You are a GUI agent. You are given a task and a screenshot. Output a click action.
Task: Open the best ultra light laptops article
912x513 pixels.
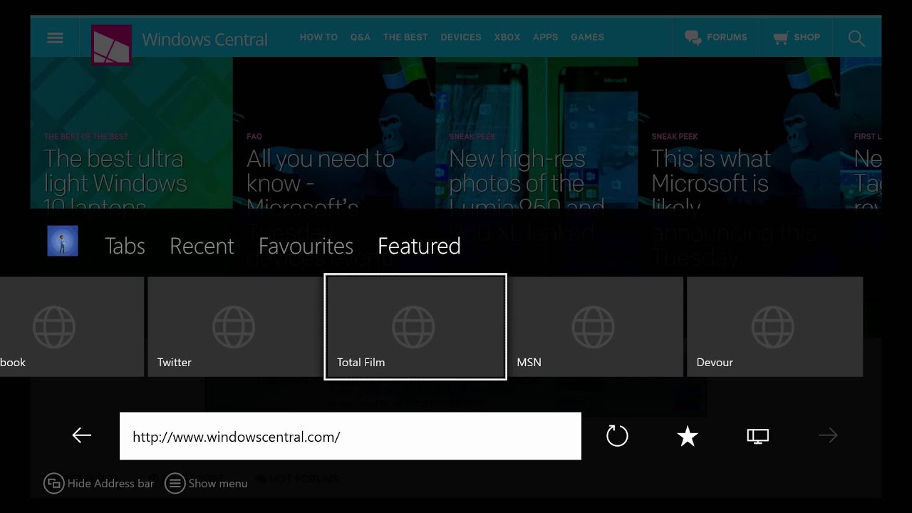[x=131, y=133]
